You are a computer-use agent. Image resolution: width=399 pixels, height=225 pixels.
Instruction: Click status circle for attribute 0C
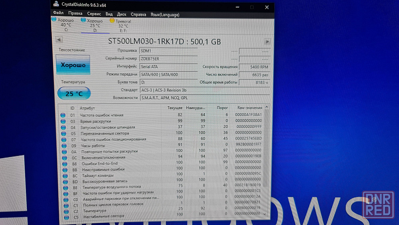[65, 158]
